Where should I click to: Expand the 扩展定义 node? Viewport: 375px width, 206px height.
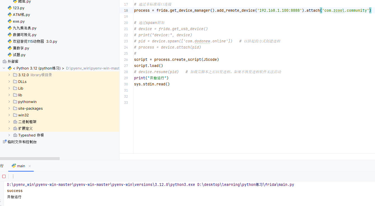click(9, 128)
